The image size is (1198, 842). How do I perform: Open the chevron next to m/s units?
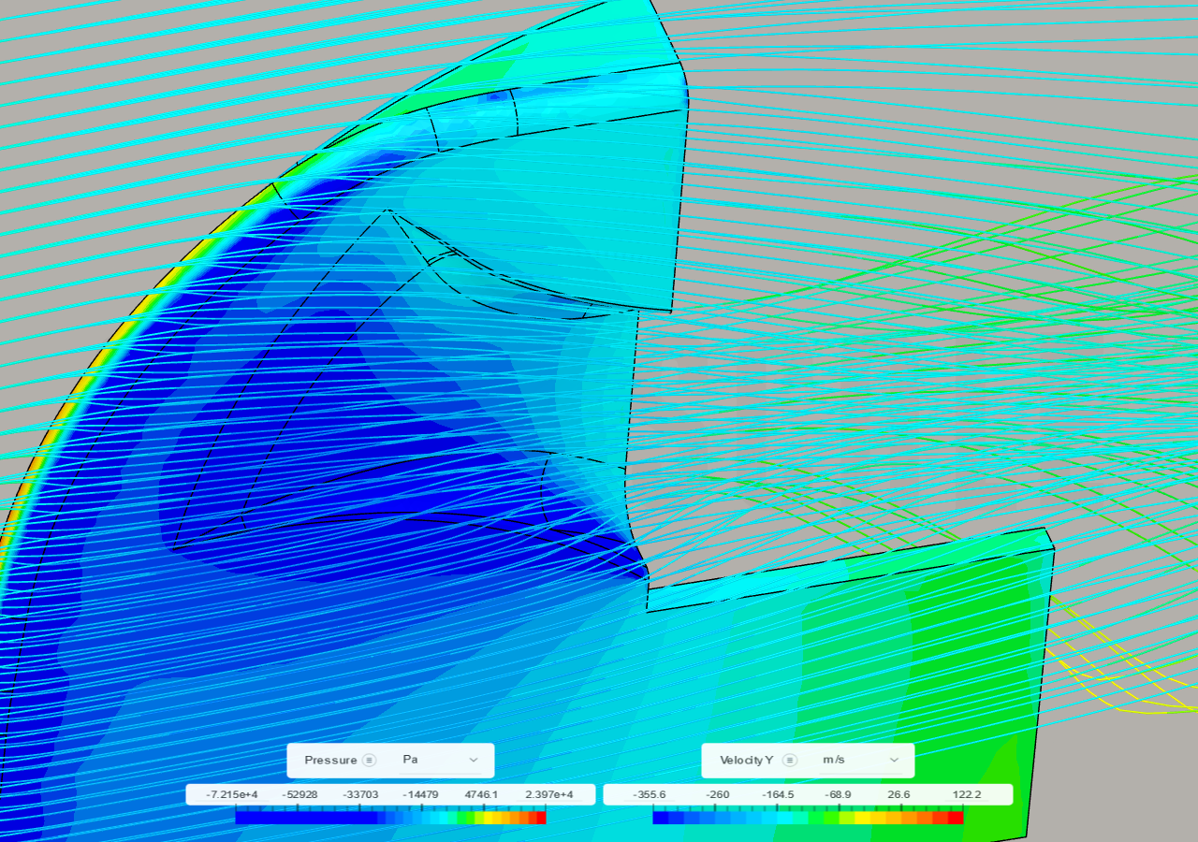(x=894, y=760)
